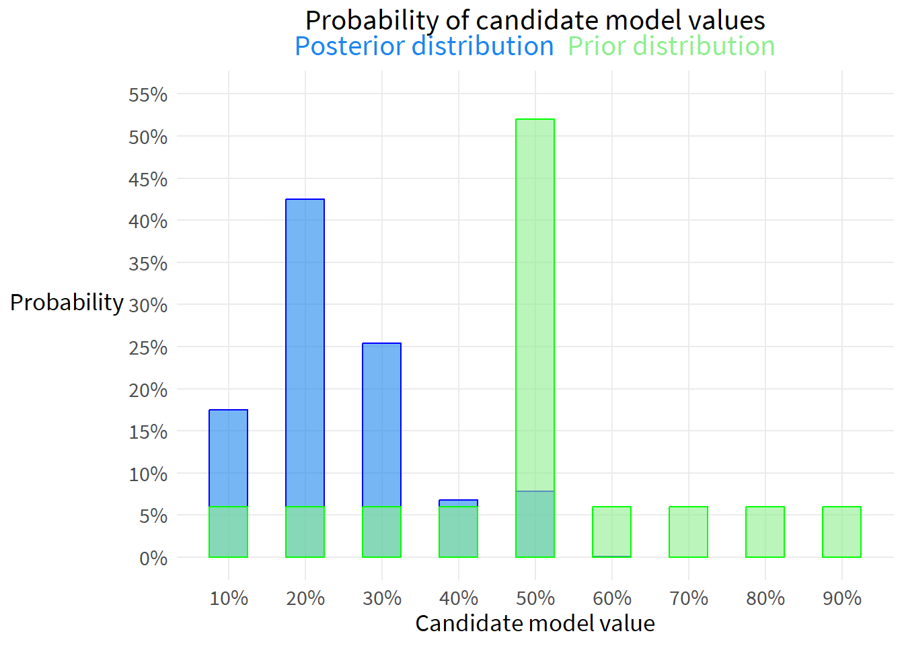Image resolution: width=904 pixels, height=646 pixels.
Task: Click the blue posterior bar at 30%
Action: click(x=381, y=424)
